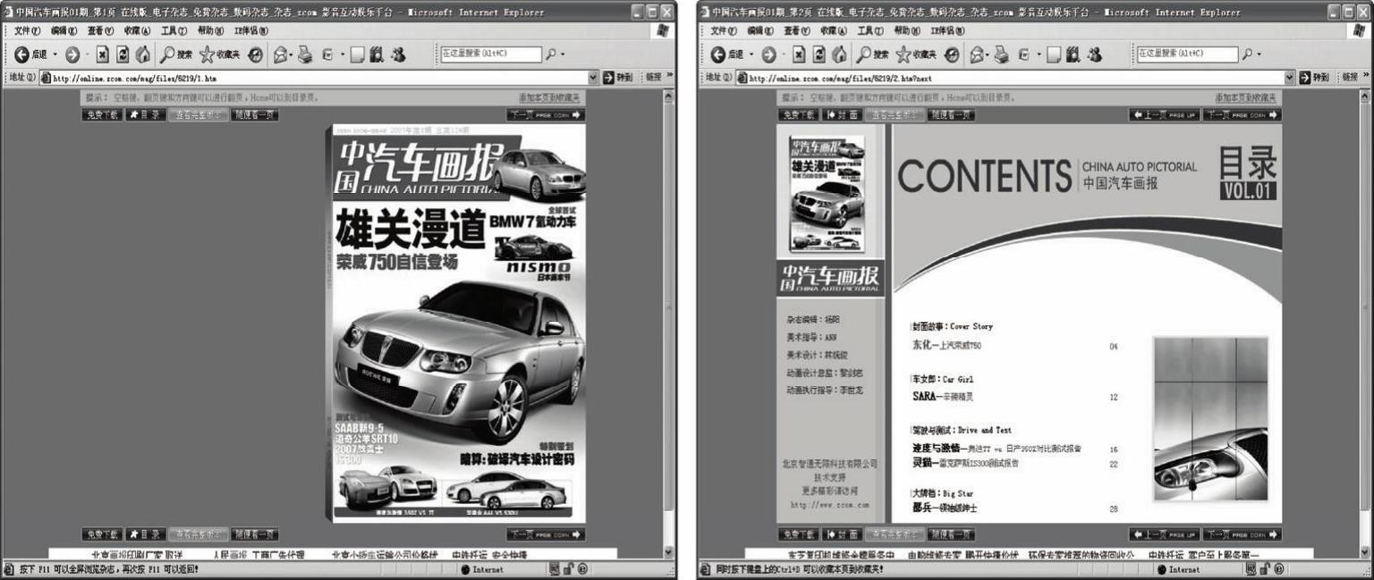Open the history icon in right window
The height and width of the screenshot is (580, 1374).
click(x=952, y=55)
